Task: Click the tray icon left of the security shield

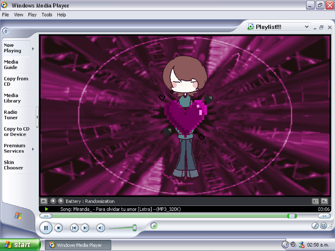Action: [x=293, y=244]
